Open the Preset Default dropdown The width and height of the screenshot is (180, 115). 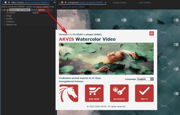[x=42, y=13]
